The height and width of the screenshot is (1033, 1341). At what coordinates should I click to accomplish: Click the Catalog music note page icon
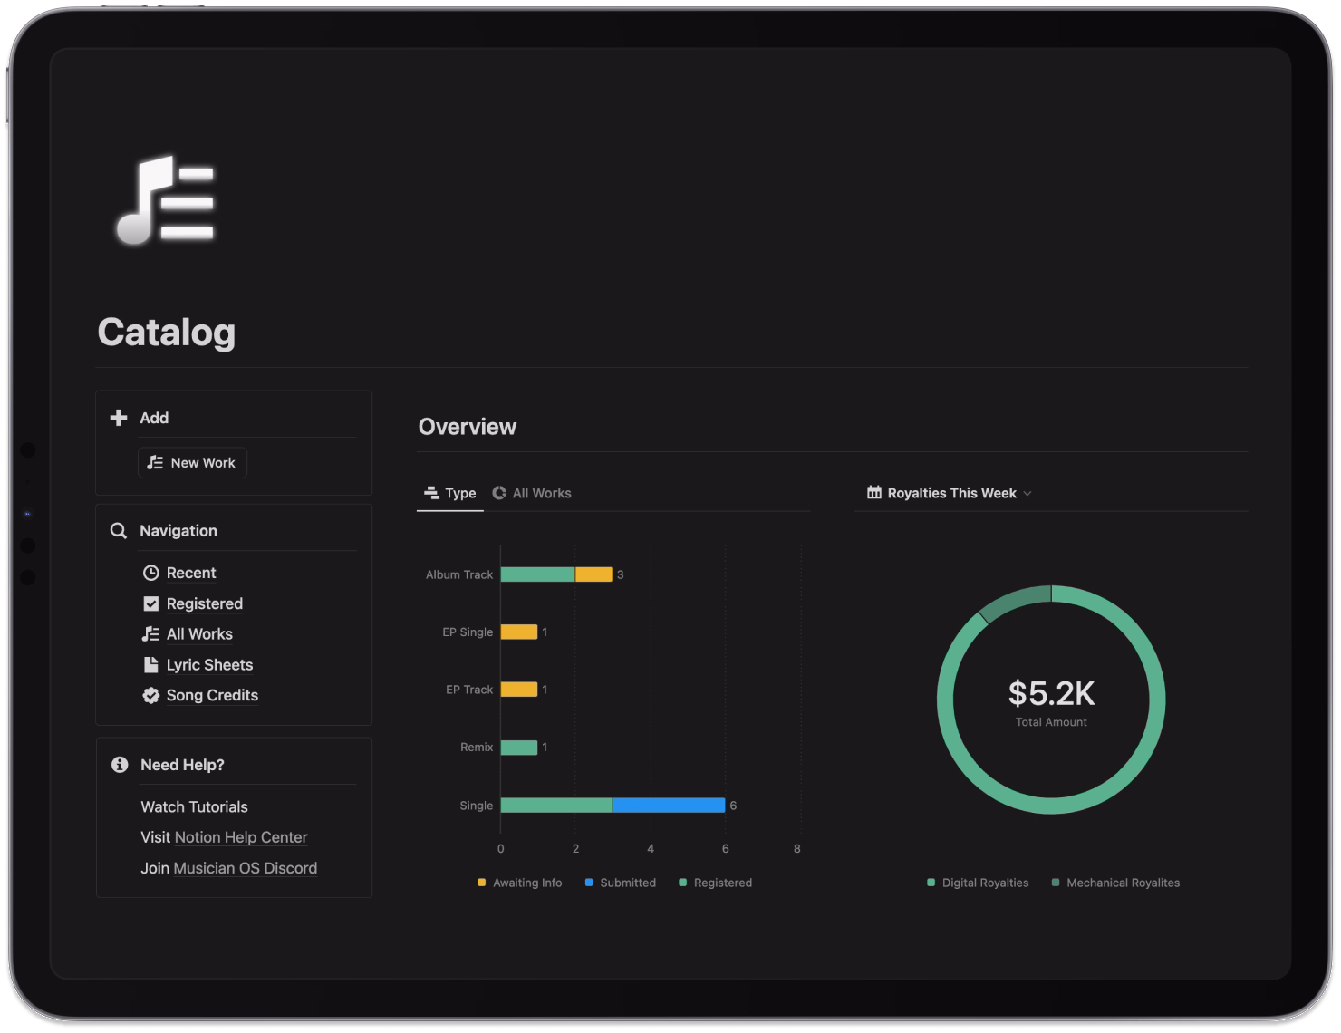[x=166, y=200]
